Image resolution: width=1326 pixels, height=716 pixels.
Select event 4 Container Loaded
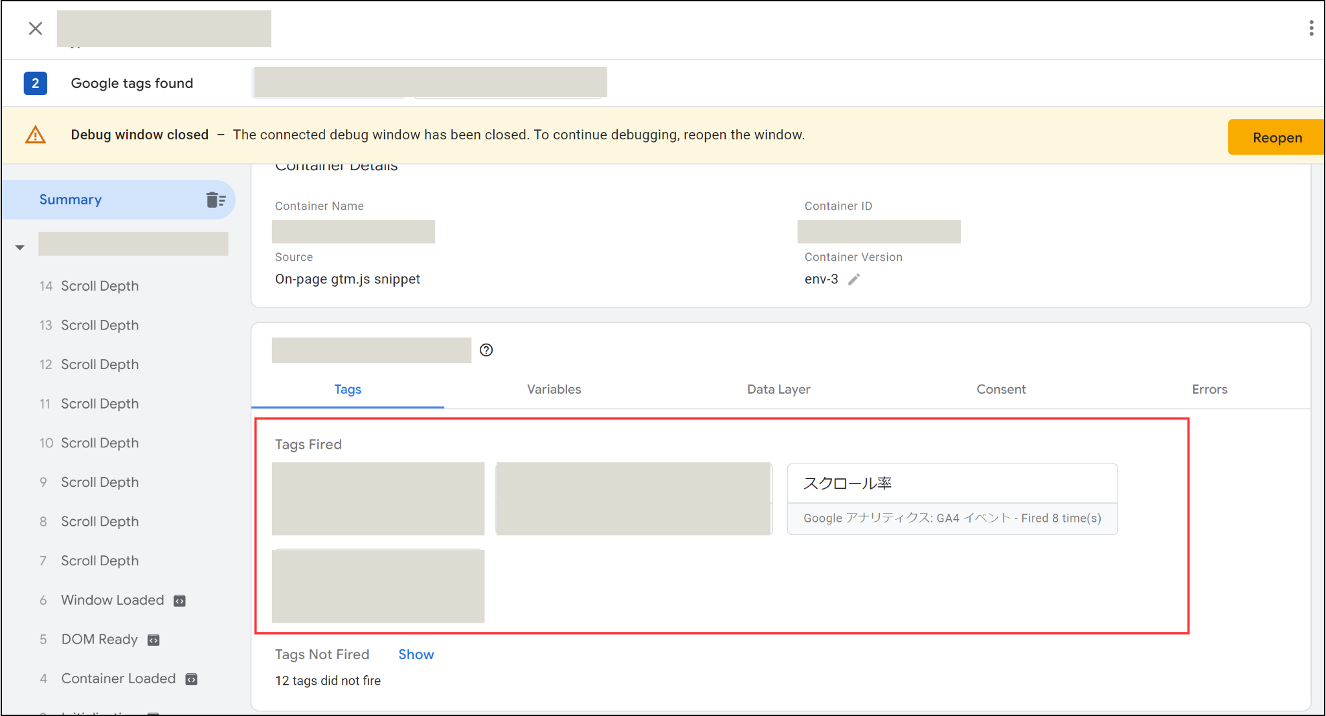pos(107,678)
